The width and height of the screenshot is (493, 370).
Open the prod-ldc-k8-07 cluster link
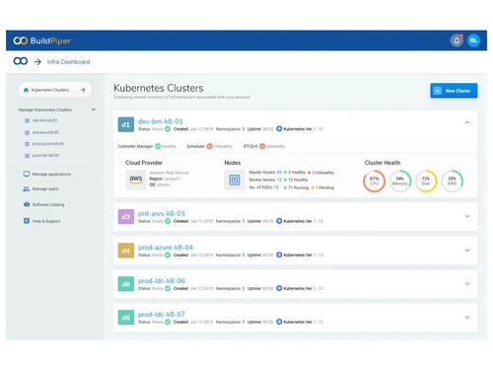(x=162, y=315)
